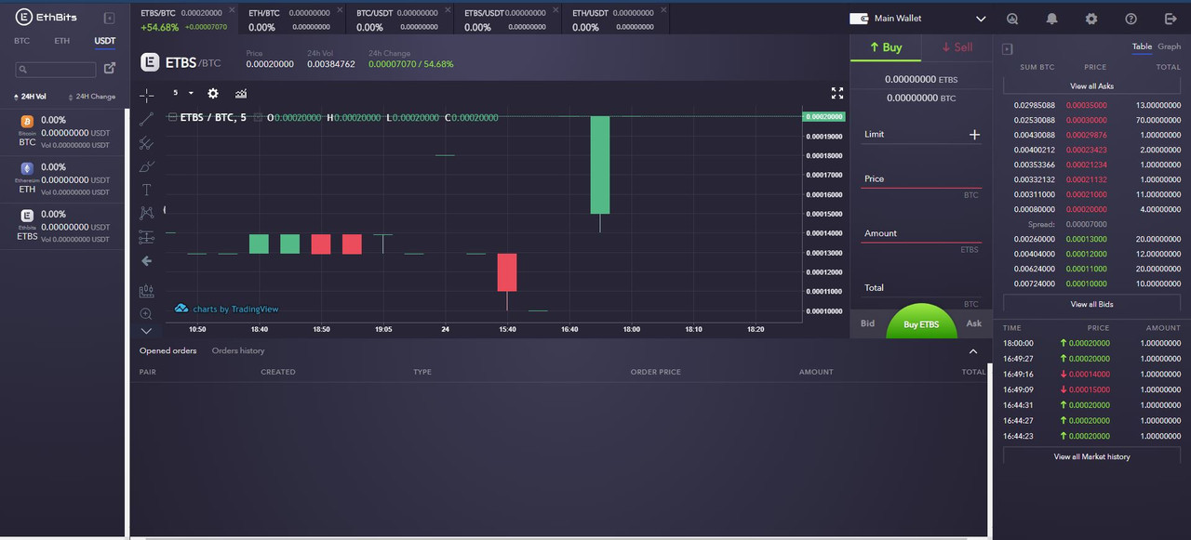
Task: Focus the markets search field
Action: (x=56, y=70)
